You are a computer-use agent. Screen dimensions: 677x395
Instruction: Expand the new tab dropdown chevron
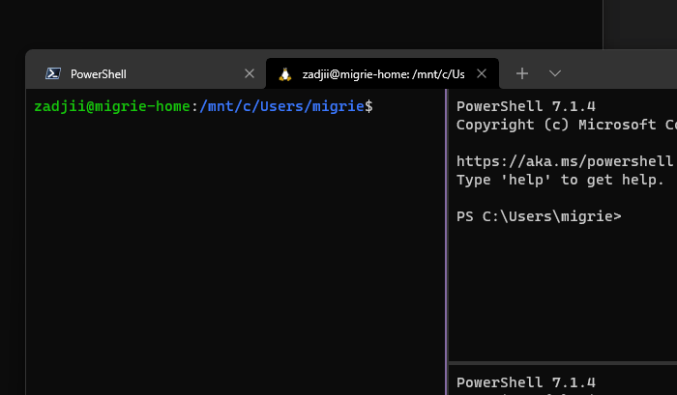coord(555,73)
